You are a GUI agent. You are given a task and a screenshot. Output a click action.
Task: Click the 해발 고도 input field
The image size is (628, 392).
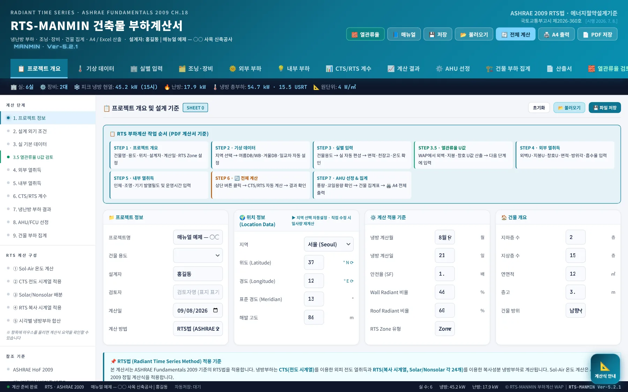click(314, 317)
